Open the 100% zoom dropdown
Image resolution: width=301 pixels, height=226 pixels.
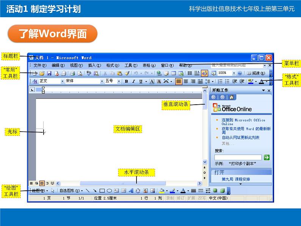[234, 73]
